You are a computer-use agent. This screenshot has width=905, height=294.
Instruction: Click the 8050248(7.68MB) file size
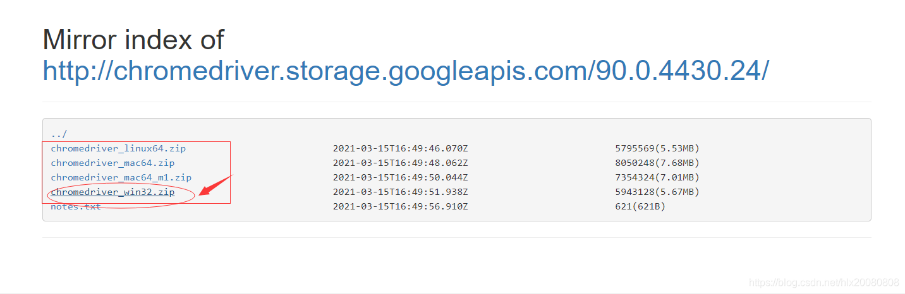point(657,163)
